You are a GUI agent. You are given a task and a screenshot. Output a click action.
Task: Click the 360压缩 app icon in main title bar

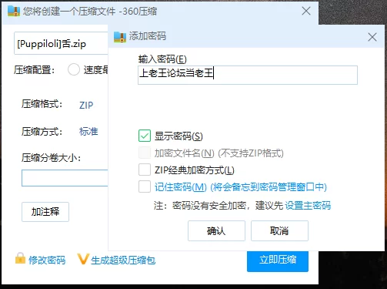pyautogui.click(x=14, y=11)
